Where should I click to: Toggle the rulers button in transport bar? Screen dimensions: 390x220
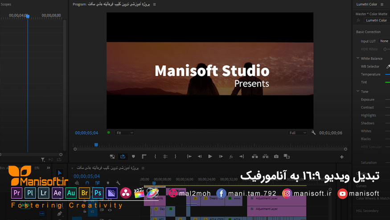point(144,157)
